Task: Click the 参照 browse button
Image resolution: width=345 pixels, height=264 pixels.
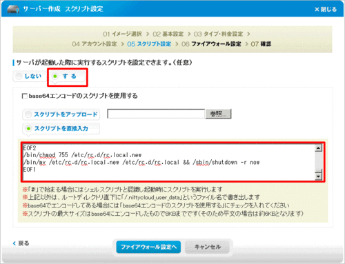Action: pos(218,114)
